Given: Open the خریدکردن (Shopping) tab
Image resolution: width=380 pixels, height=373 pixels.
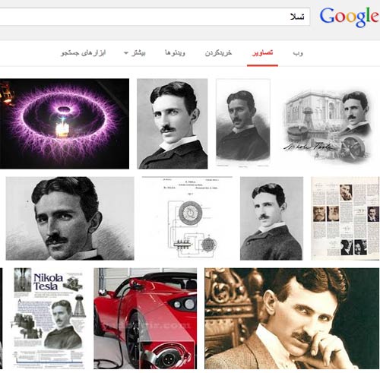Looking at the screenshot, I should [218, 53].
